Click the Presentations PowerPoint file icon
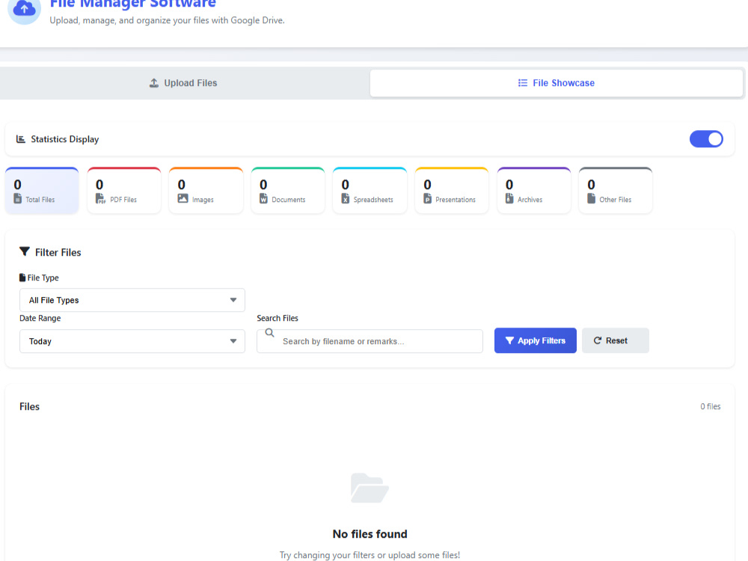 pos(427,198)
